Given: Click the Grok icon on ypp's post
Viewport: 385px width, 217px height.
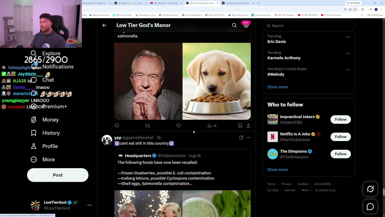Looking at the screenshot, I should pyautogui.click(x=241, y=138).
